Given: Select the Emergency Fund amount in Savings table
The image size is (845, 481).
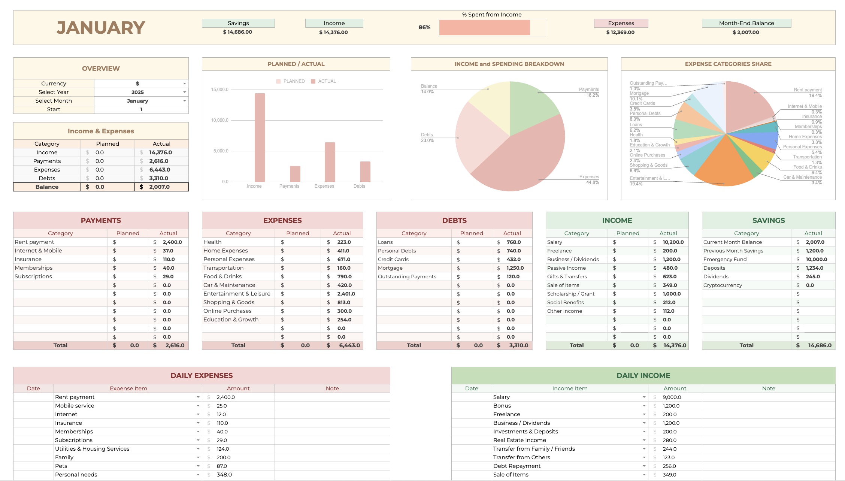Looking at the screenshot, I should tap(817, 259).
